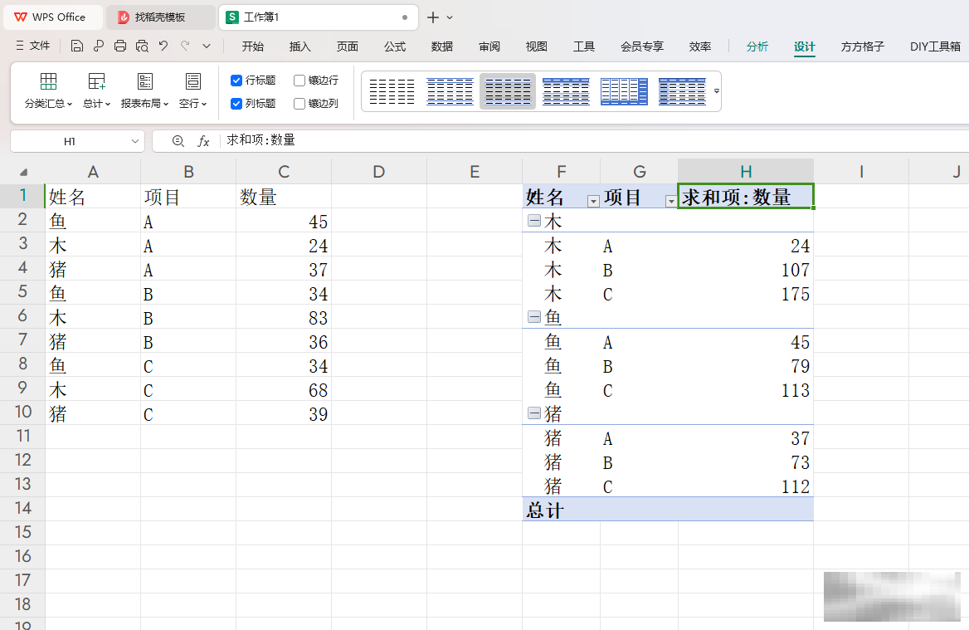Enable the 镶边列 banded columns checkbox
Screen dimensions: 969x630
[299, 104]
